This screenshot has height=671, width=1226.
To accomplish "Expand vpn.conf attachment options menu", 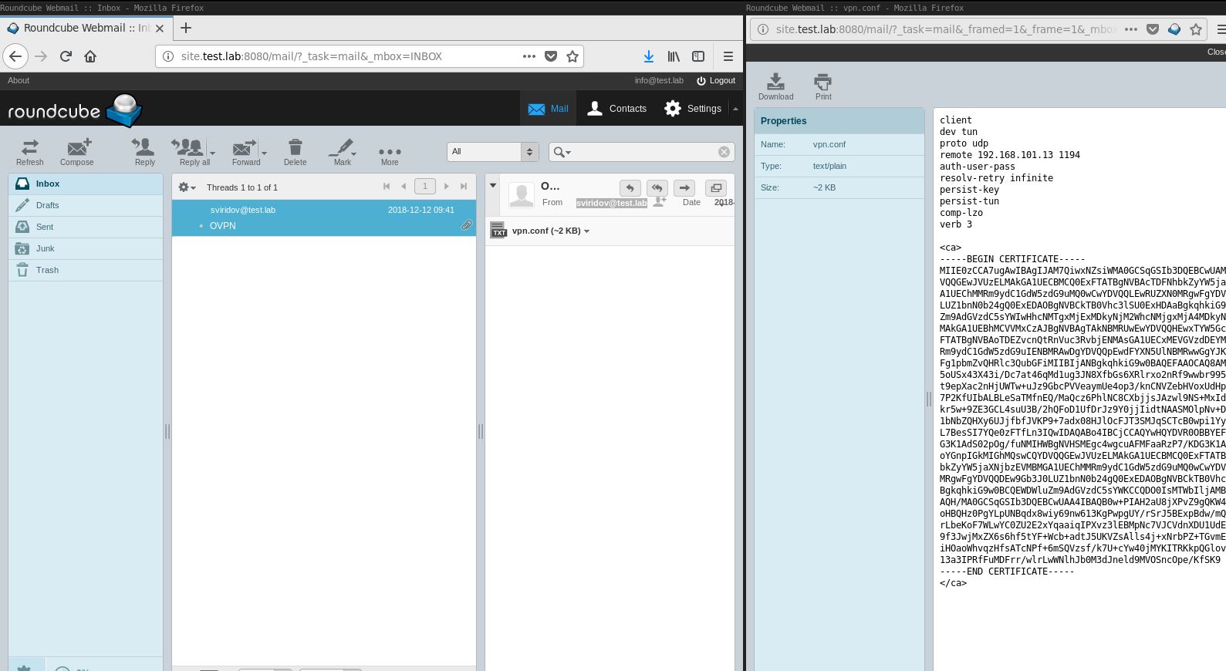I will point(587,231).
